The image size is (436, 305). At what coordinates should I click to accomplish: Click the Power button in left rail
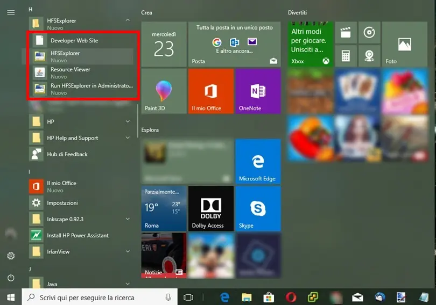pyautogui.click(x=11, y=278)
